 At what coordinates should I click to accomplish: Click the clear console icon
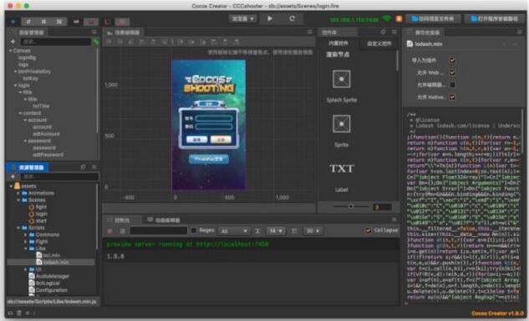tap(110, 231)
